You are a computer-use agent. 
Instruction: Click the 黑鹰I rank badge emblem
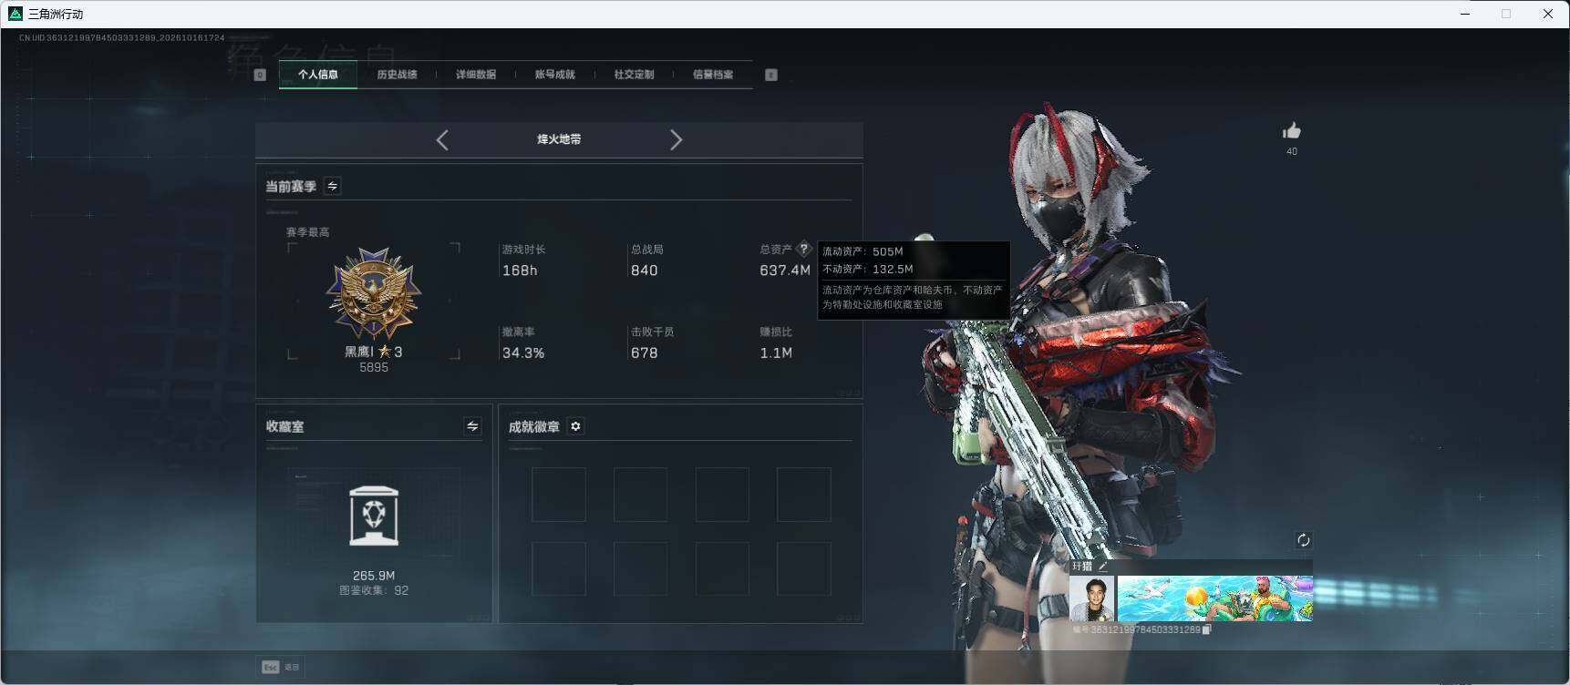click(374, 293)
